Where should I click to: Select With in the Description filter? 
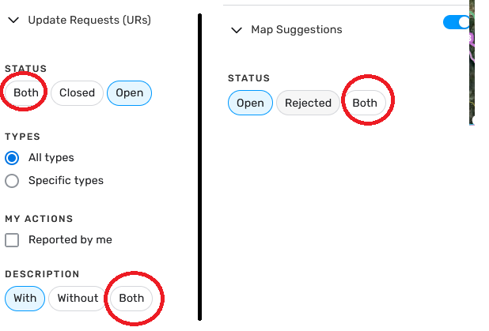pos(25,299)
